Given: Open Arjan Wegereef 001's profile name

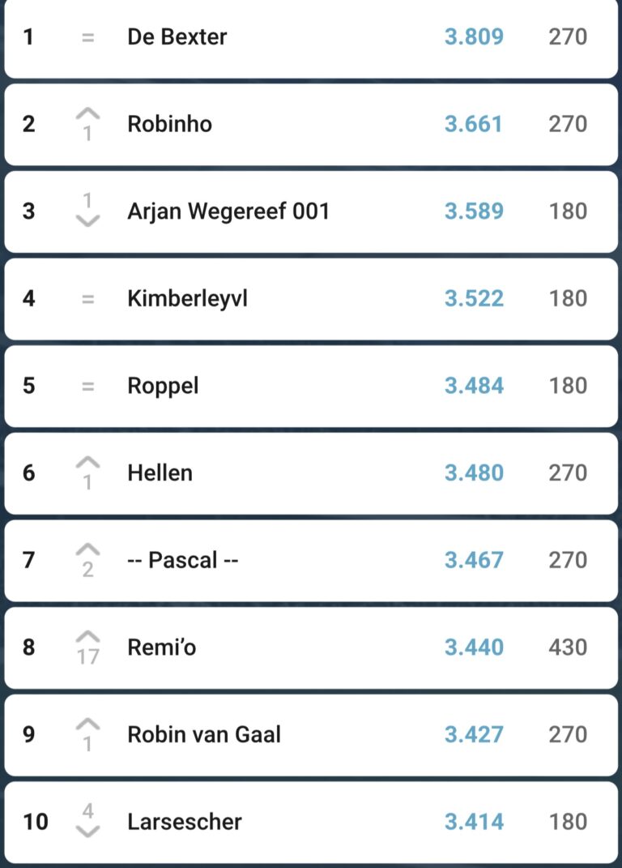Looking at the screenshot, I should pyautogui.click(x=228, y=212).
